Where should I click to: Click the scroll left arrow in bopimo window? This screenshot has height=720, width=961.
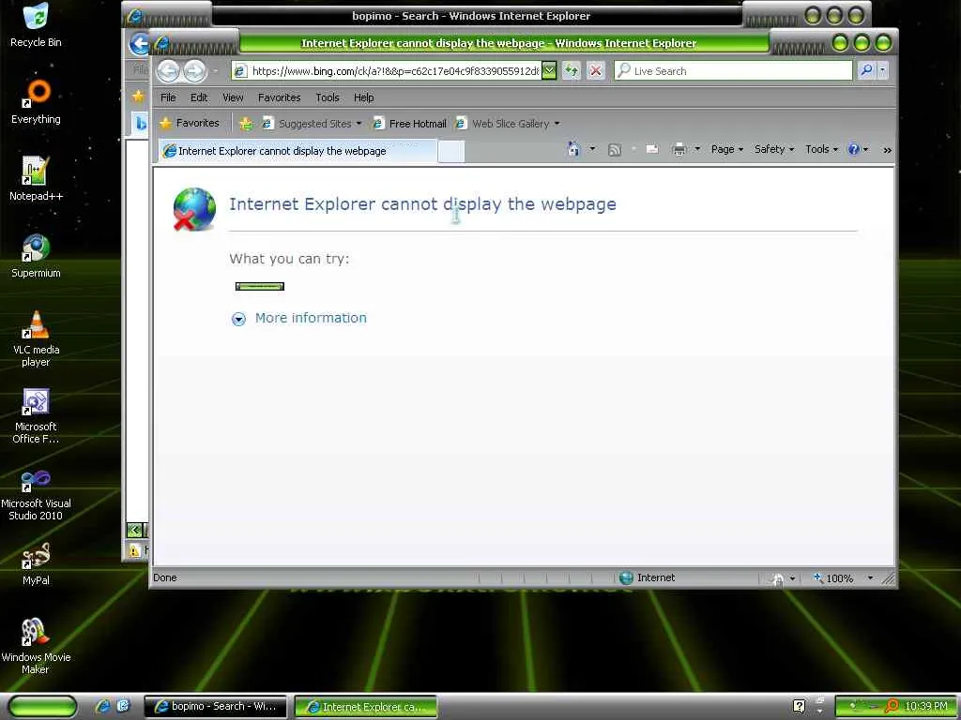[134, 531]
